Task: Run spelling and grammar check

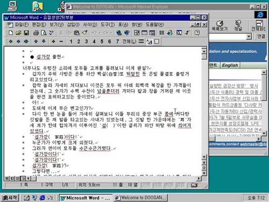Action: pyautogui.click(x=51, y=33)
